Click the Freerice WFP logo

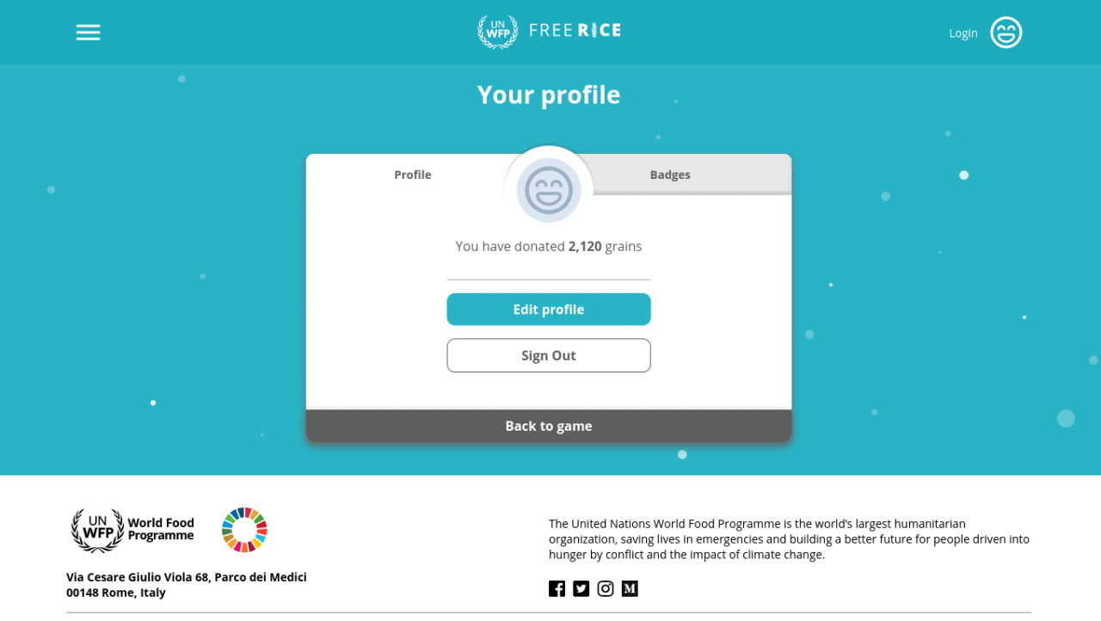tap(549, 32)
